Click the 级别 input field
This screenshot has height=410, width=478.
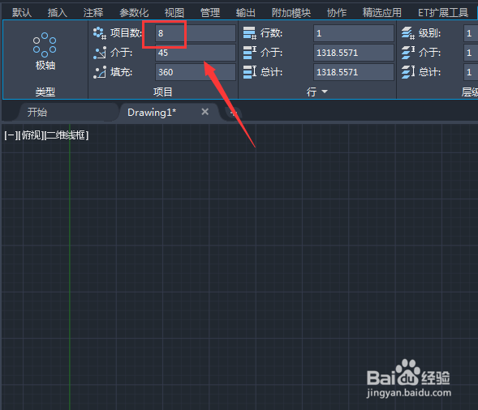[x=471, y=33]
